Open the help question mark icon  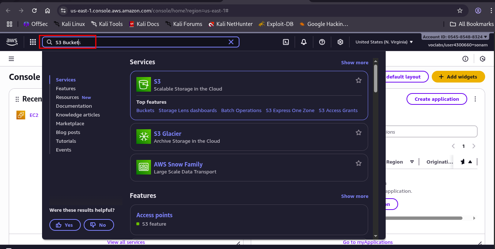(322, 42)
